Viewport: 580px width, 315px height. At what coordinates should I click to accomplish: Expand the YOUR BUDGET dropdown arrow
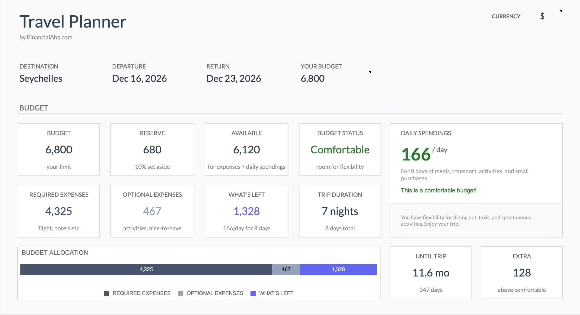pos(370,73)
